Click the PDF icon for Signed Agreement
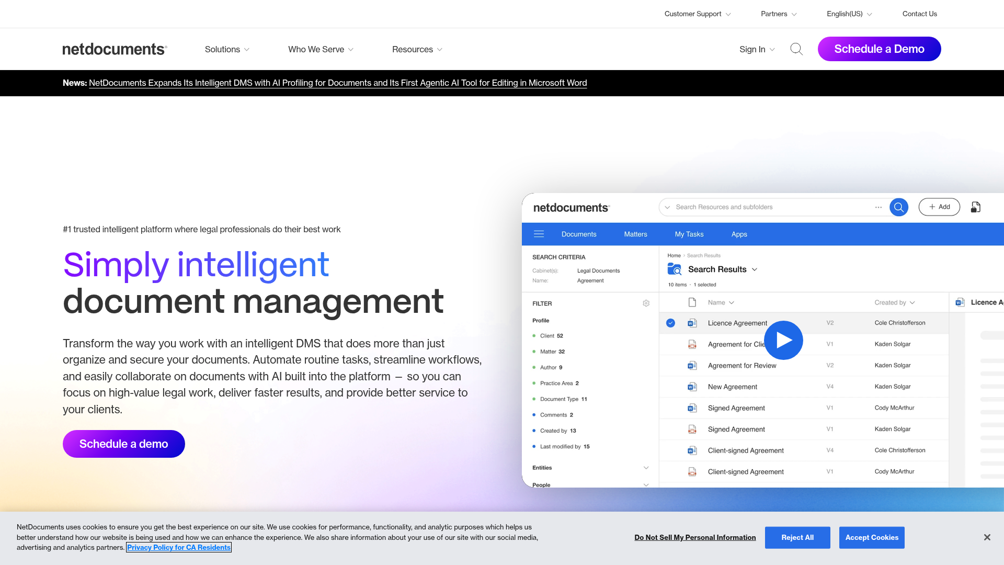Viewport: 1004px width, 565px height. pyautogui.click(x=692, y=429)
